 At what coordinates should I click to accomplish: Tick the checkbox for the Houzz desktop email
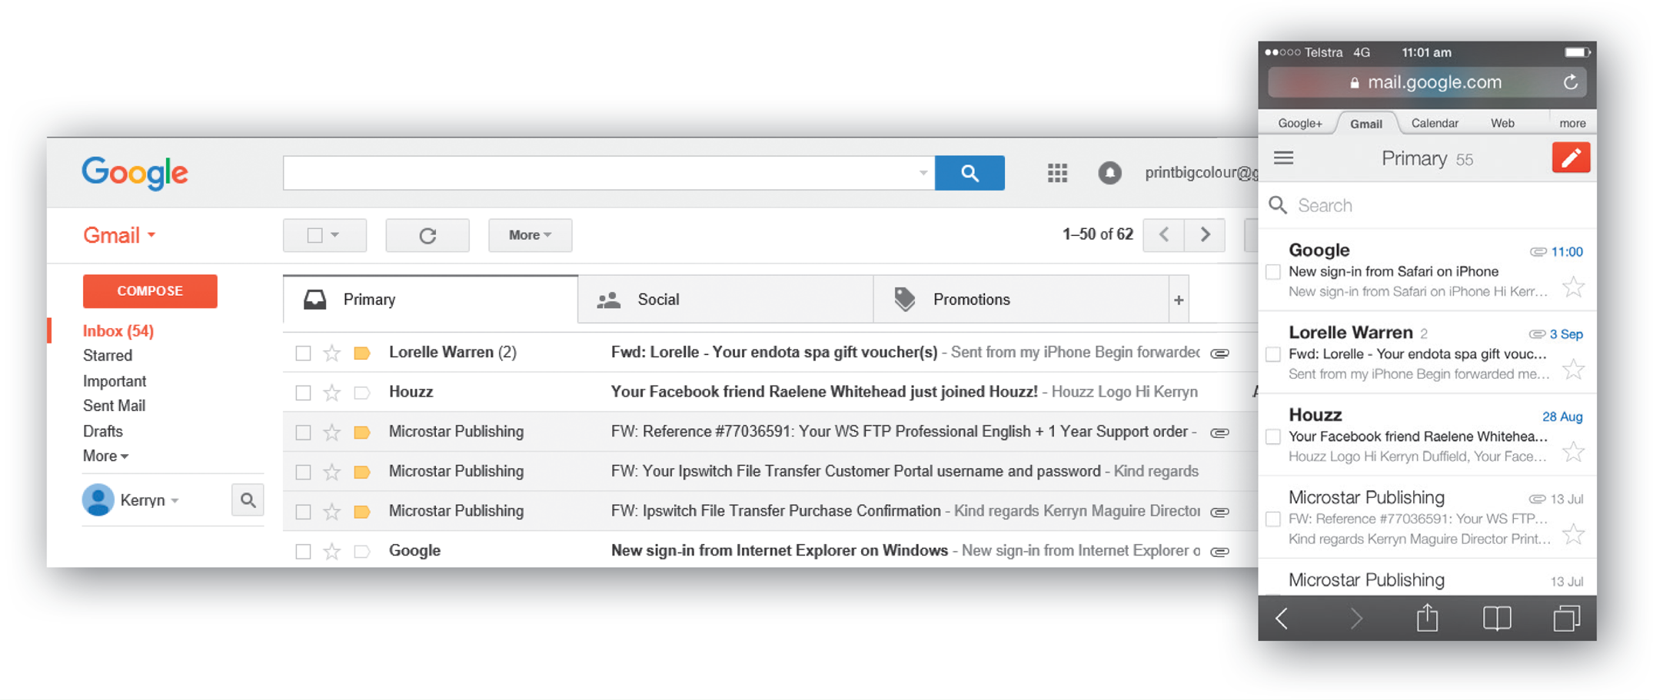(303, 393)
